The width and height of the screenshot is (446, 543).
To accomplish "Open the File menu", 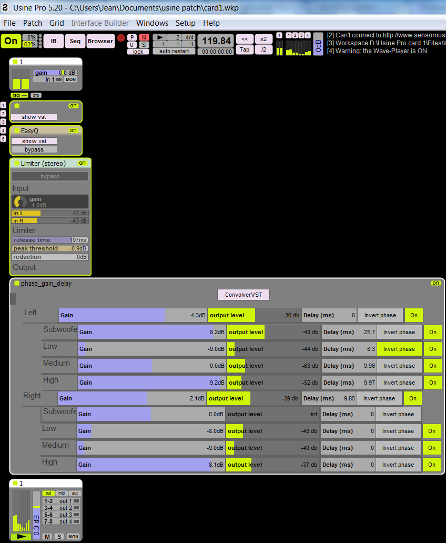I will click(x=9, y=23).
